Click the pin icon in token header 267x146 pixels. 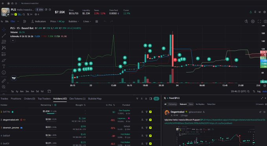255,12
